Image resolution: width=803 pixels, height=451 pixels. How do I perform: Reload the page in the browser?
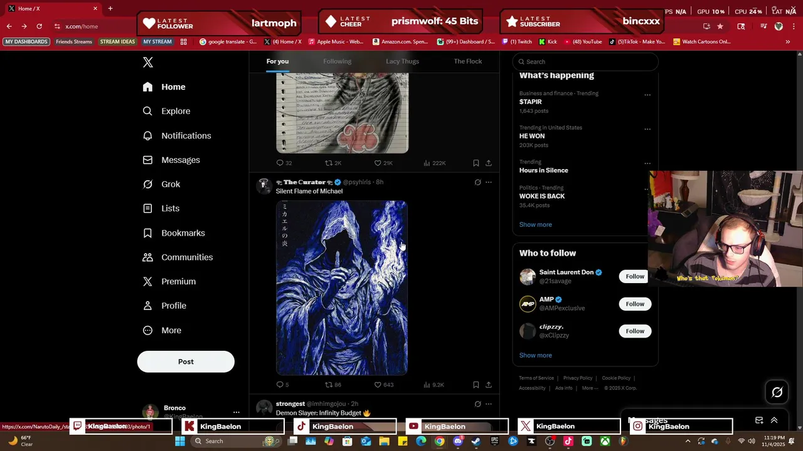click(x=39, y=26)
